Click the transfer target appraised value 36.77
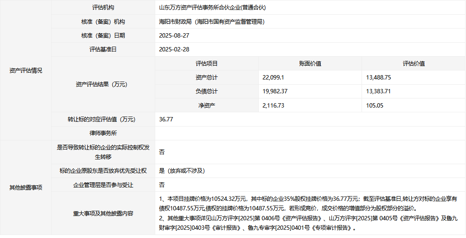Viewport: 466px width, 238px height. [166, 119]
